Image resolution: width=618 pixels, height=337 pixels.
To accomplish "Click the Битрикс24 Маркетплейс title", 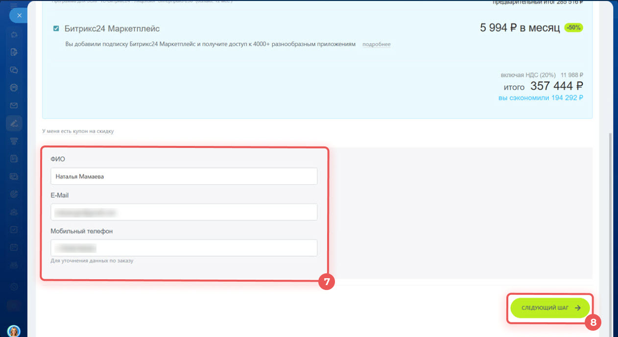I will pos(112,29).
